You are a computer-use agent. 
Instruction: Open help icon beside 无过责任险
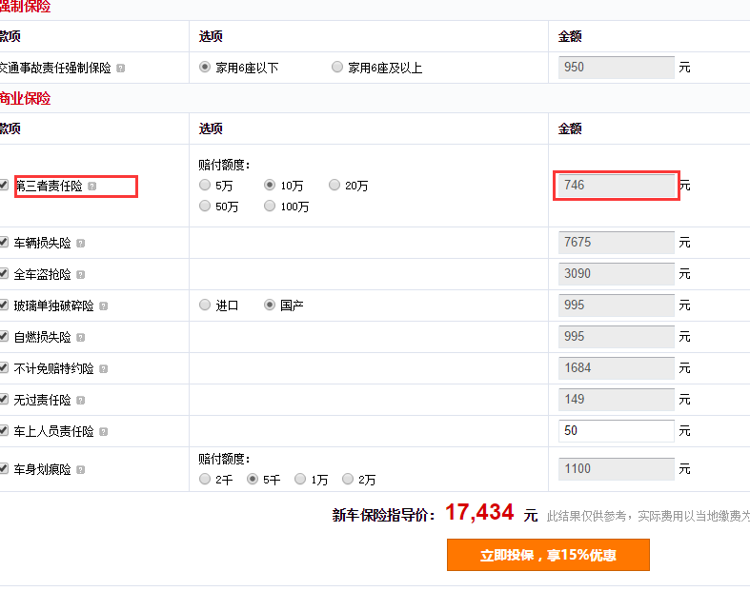pos(81,401)
